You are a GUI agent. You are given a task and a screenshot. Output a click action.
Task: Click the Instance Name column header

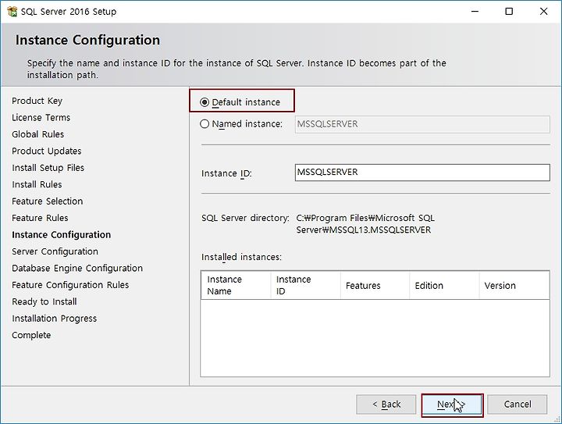point(236,285)
